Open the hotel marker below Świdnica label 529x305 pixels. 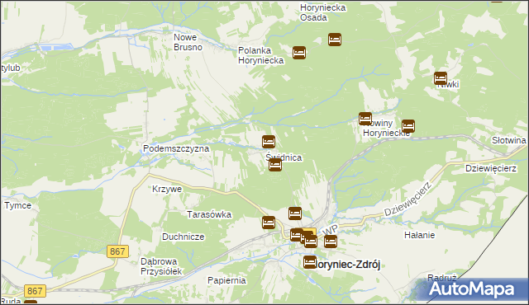click(275, 165)
